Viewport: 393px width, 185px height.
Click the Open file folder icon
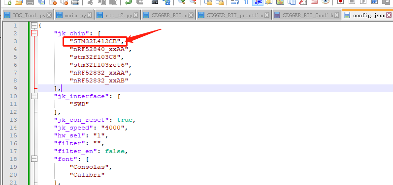(x=18, y=2)
